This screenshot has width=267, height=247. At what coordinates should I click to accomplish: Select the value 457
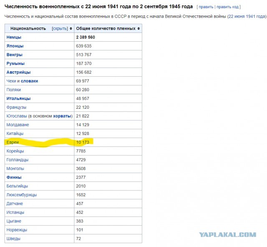point(80,204)
